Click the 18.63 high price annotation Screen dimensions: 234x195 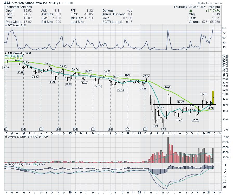click(203, 94)
